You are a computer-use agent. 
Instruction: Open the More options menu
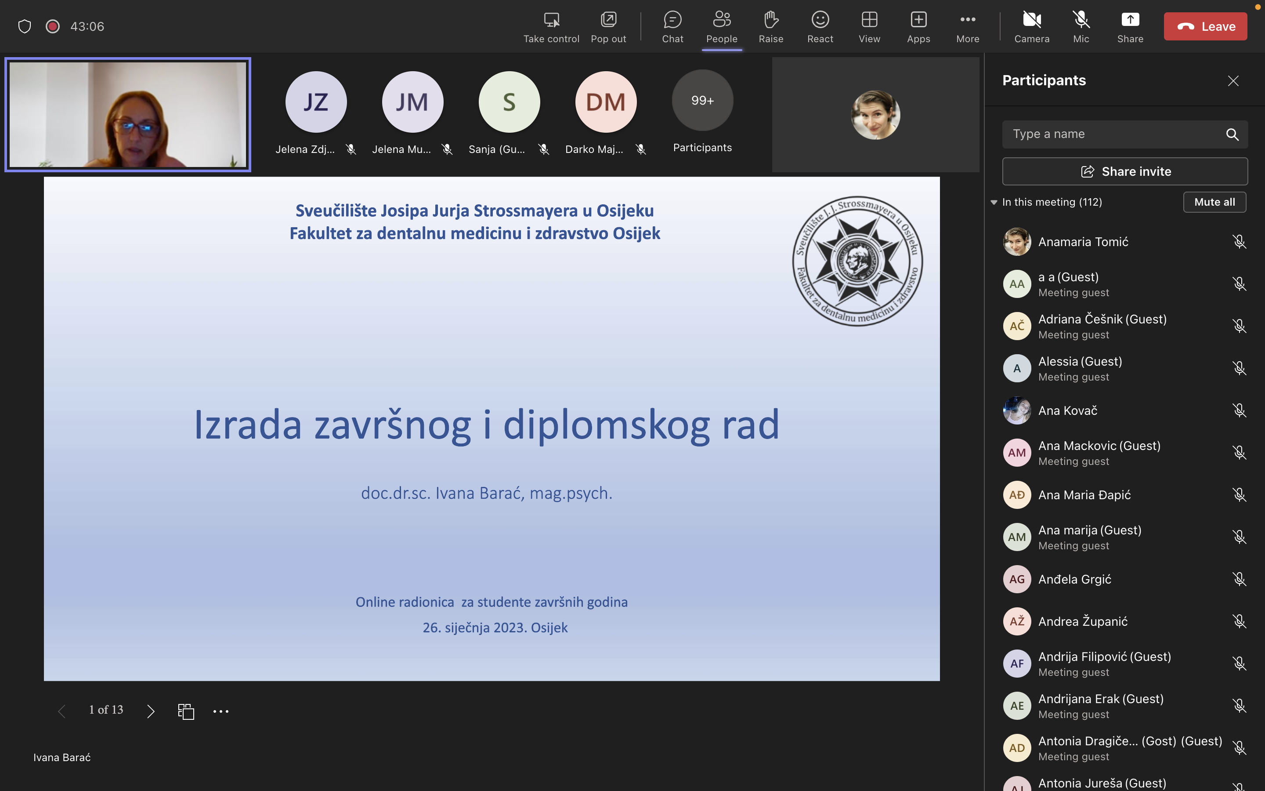[x=967, y=26]
